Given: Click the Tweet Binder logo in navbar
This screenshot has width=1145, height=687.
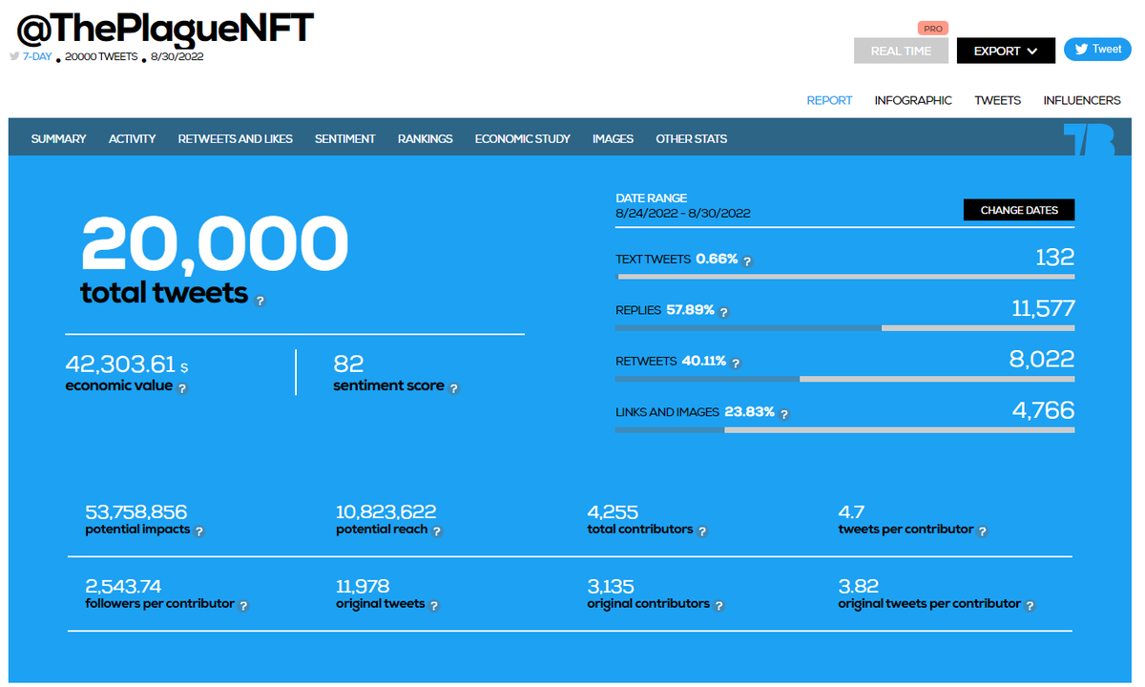Looking at the screenshot, I should tap(1089, 139).
